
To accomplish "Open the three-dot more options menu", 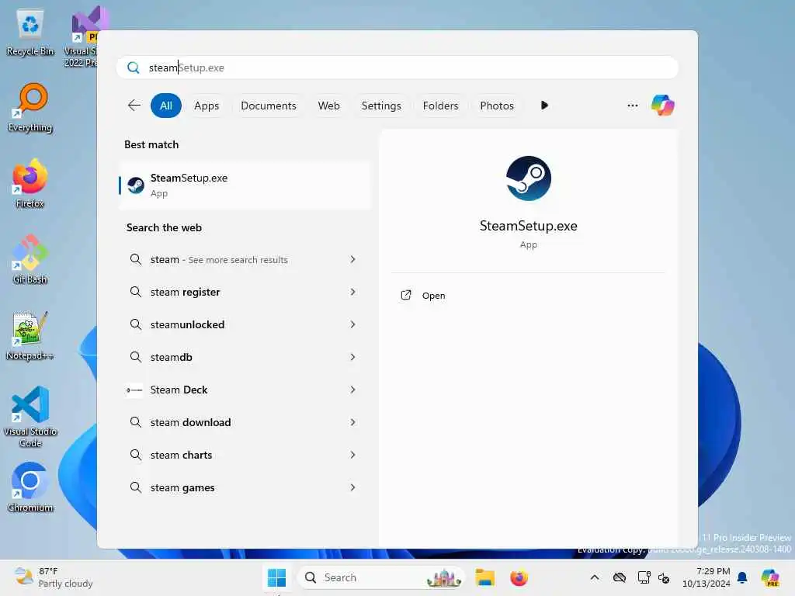I will [632, 106].
